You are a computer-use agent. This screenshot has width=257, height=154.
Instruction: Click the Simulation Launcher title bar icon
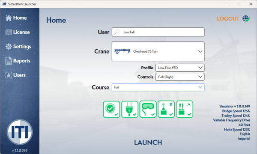4,4
